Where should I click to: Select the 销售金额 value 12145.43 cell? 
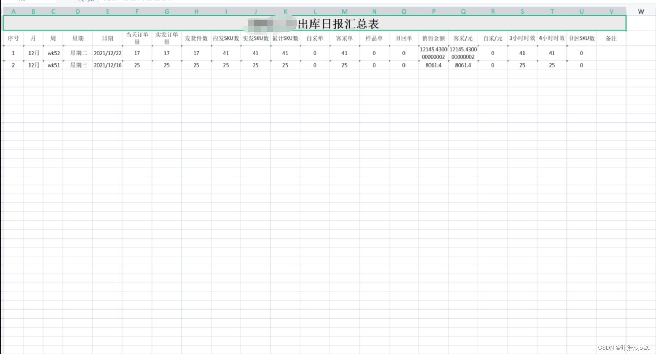click(433, 53)
